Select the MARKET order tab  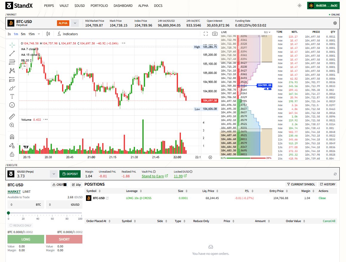pyautogui.click(x=14, y=192)
